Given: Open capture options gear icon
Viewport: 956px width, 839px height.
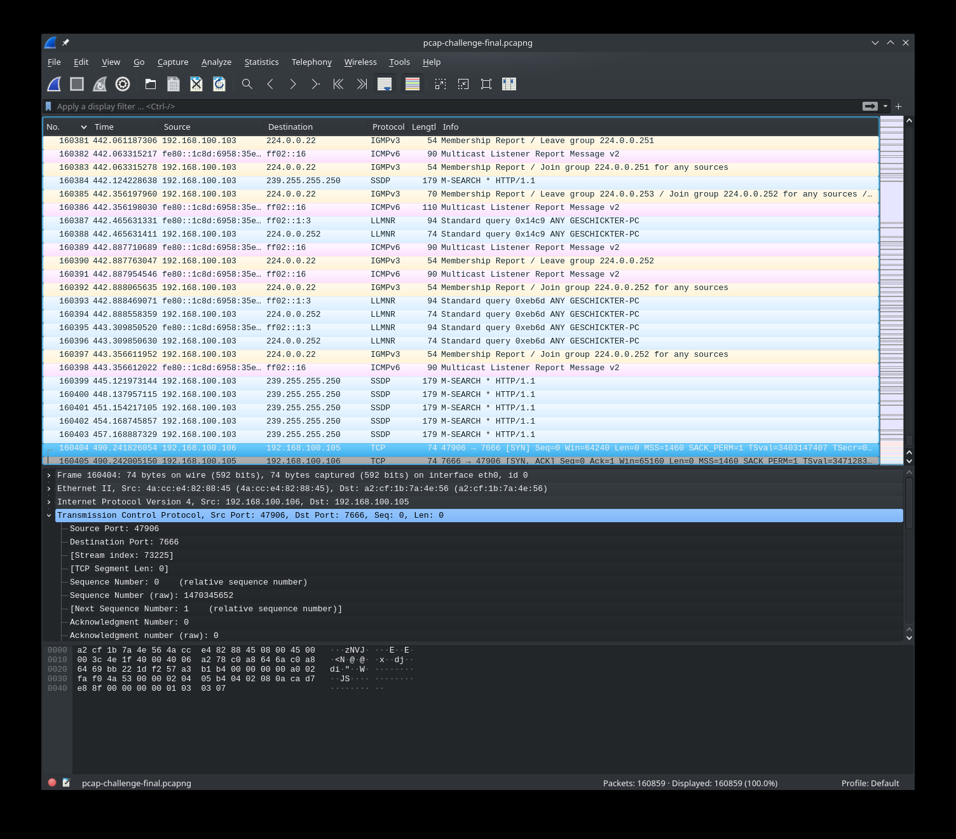Looking at the screenshot, I should 123,84.
